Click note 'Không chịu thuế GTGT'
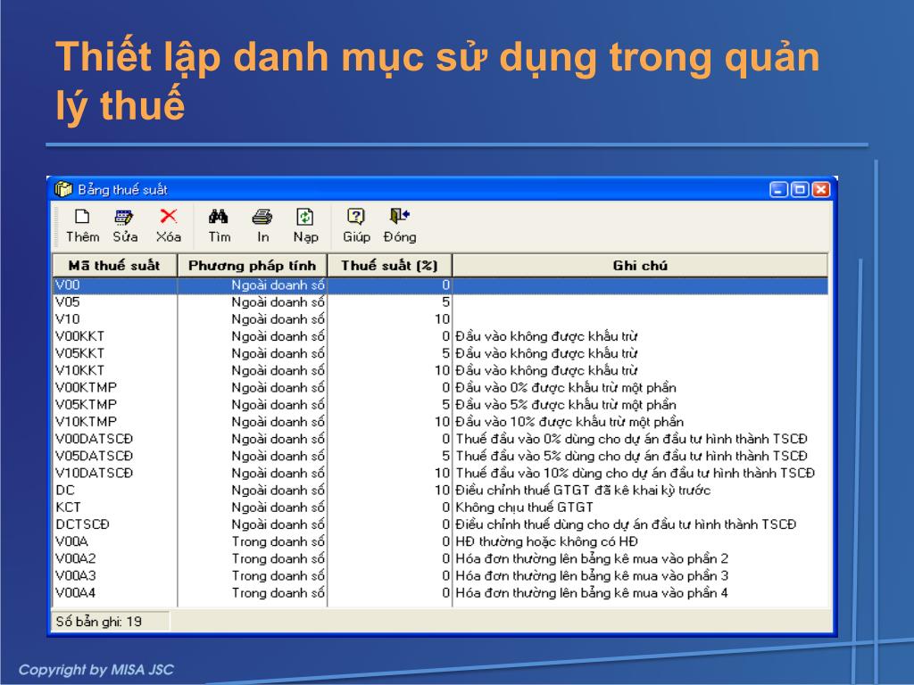This screenshot has width=914, height=685. pyautogui.click(x=524, y=508)
